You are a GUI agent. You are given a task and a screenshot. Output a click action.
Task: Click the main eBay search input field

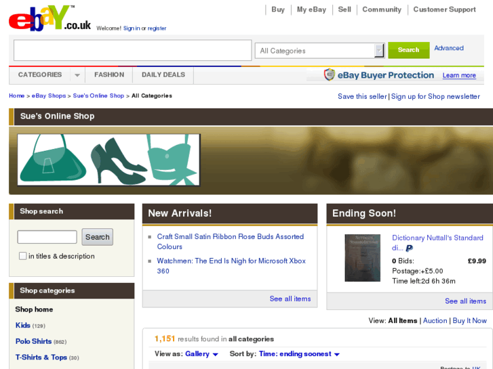(x=133, y=50)
